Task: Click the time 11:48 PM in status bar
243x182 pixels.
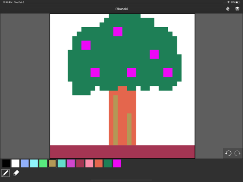Action: pos(7,2)
